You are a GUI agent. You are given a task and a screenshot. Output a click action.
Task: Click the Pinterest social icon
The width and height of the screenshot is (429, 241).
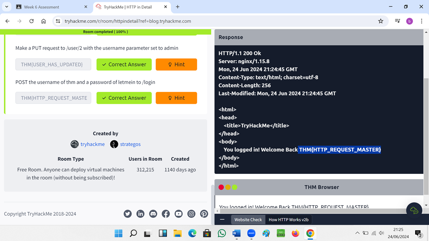(x=204, y=213)
